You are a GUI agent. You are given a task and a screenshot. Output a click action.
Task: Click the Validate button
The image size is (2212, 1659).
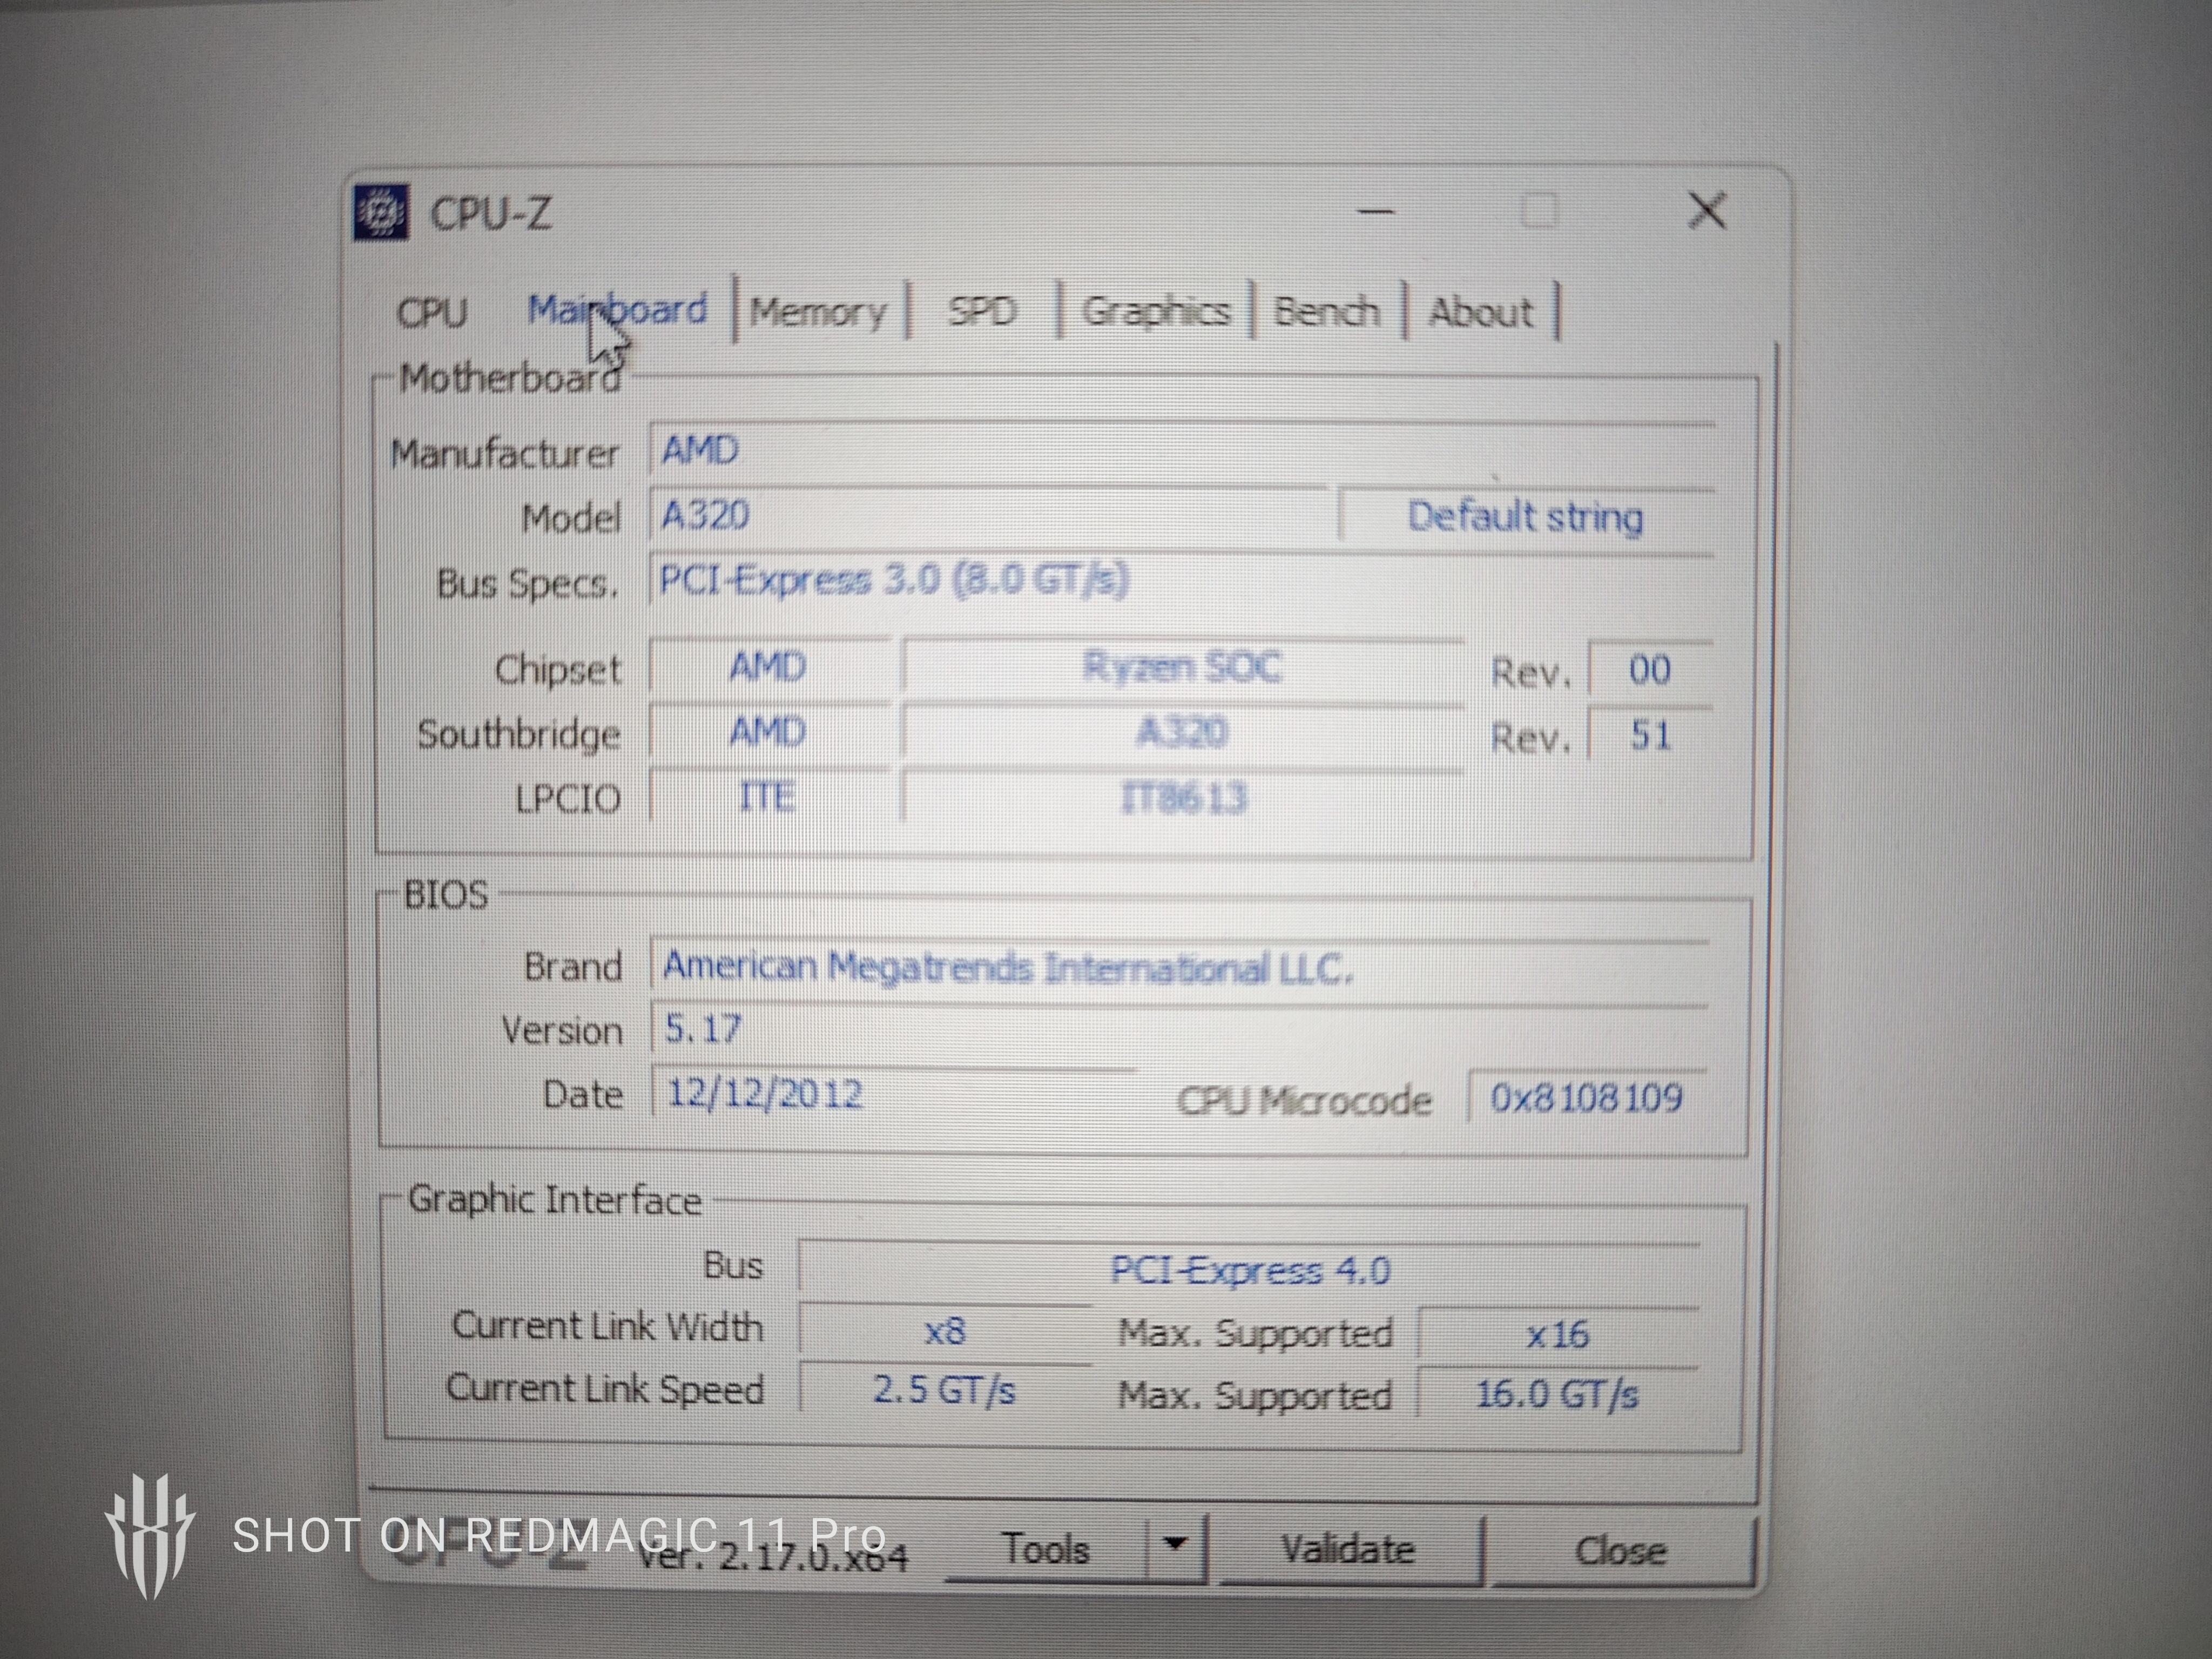coord(1348,1550)
